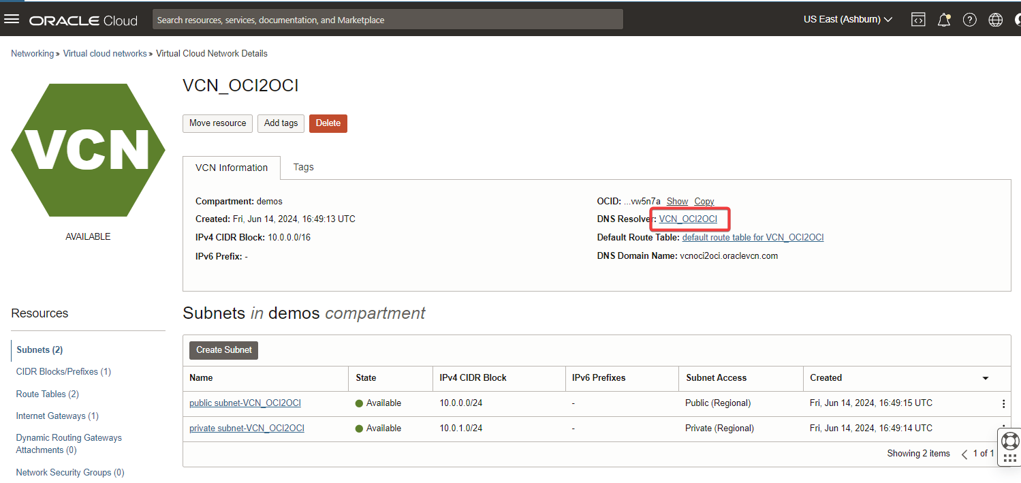Open default route table for VCN_OCI2OCI
The width and height of the screenshot is (1021, 483).
(753, 238)
